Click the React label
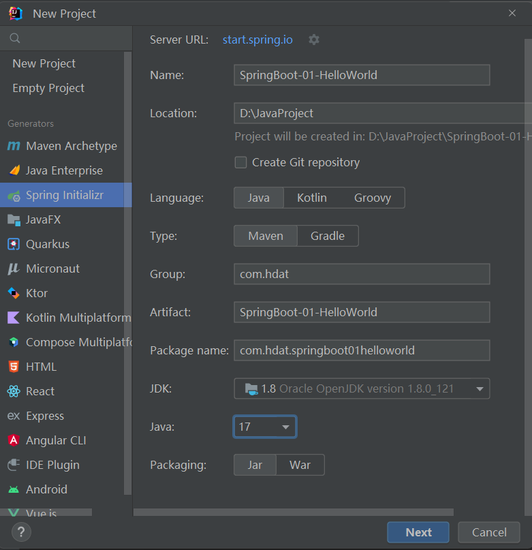 tap(40, 391)
